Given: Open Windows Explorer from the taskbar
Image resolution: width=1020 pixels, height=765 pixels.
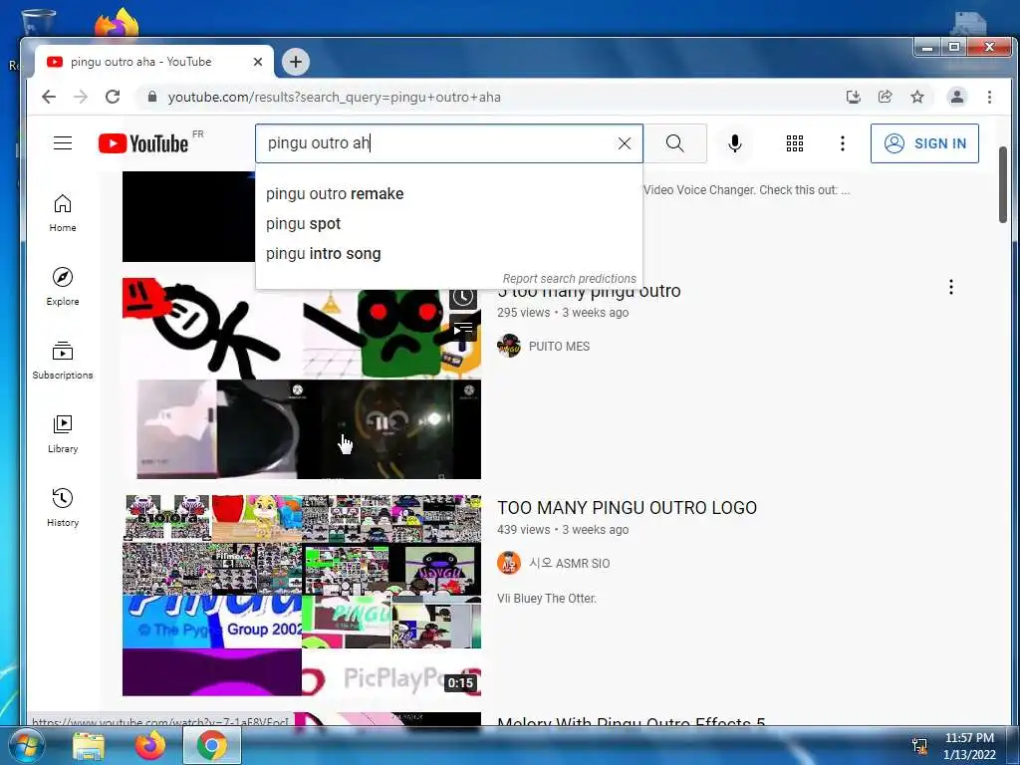Looking at the screenshot, I should tap(89, 745).
